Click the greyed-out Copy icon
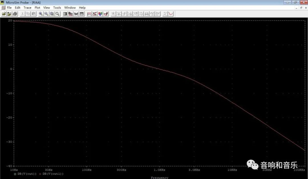The height and width of the screenshot is (179, 308). click(x=28, y=14)
